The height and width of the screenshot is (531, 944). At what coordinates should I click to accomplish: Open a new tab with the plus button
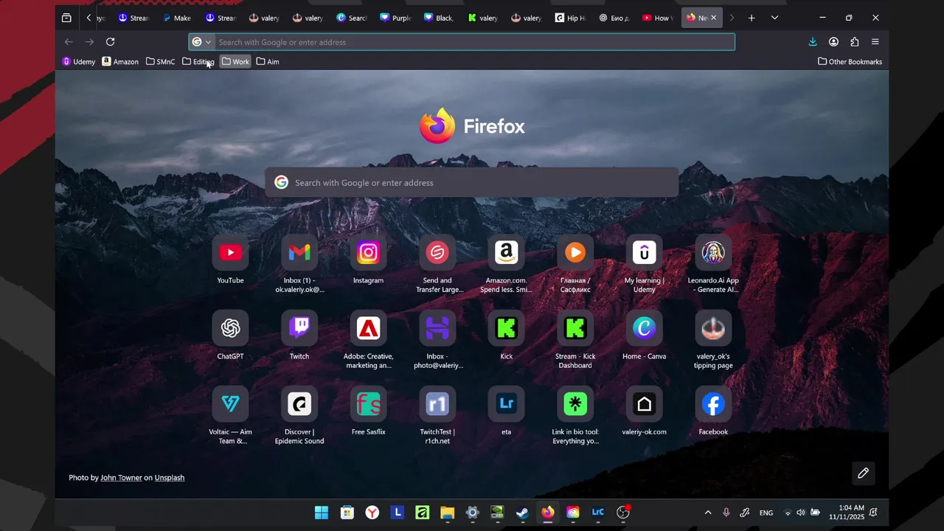752,18
